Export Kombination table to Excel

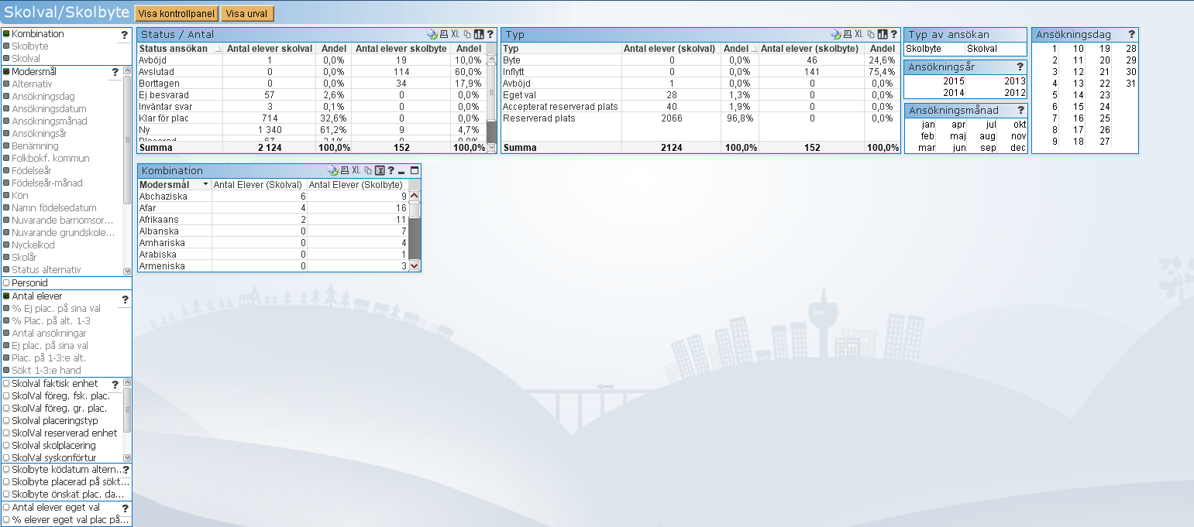point(356,170)
